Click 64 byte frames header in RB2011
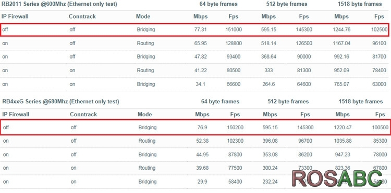Viewport: 391px width, 193px height. pos(218,4)
